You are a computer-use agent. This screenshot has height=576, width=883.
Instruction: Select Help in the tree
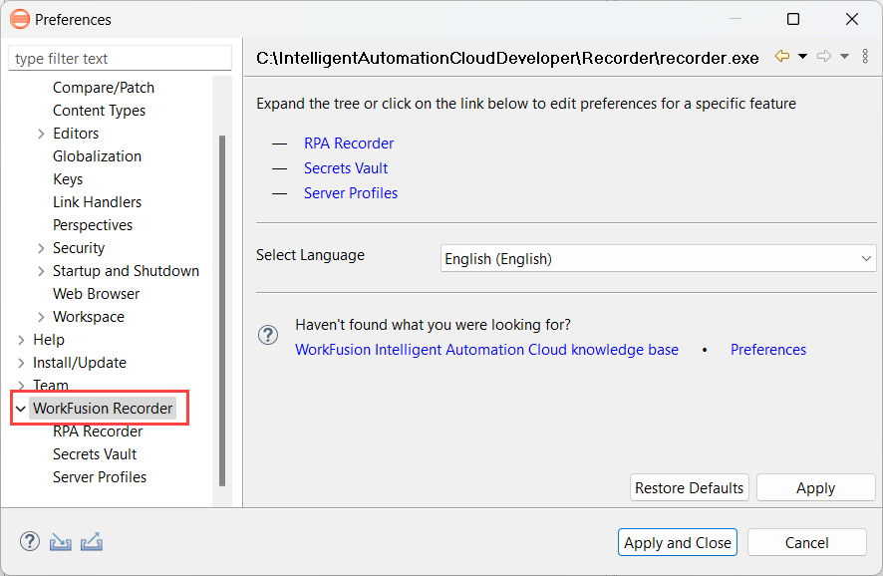point(49,340)
